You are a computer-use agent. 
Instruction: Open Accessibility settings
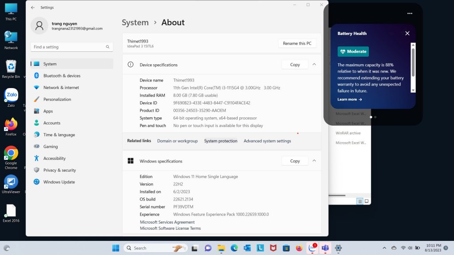point(72,158)
